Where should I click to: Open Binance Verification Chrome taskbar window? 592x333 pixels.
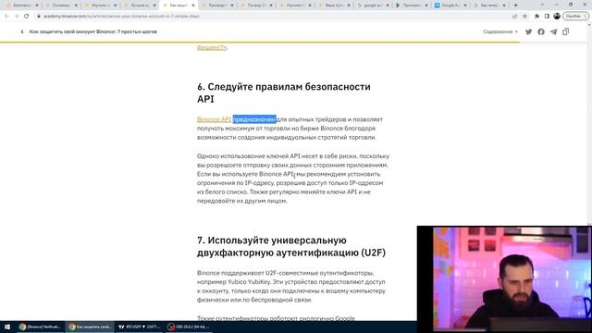pyautogui.click(x=40, y=327)
